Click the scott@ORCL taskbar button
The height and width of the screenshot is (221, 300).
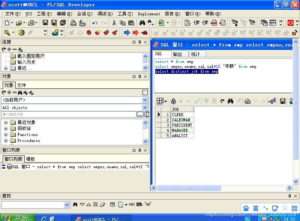click(x=101, y=218)
